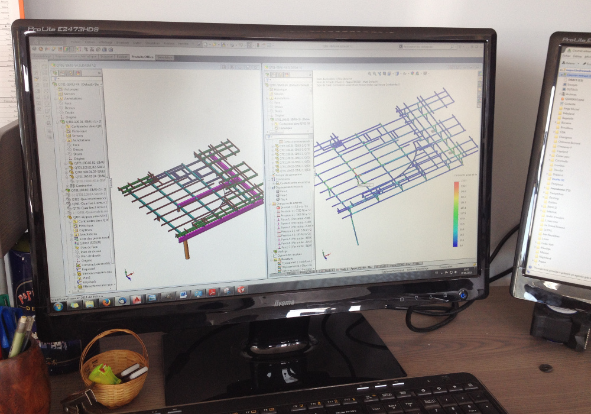This screenshot has height=414, width=591.
Task: Open the red AutoCAD taskbar icon
Action: tap(137, 299)
